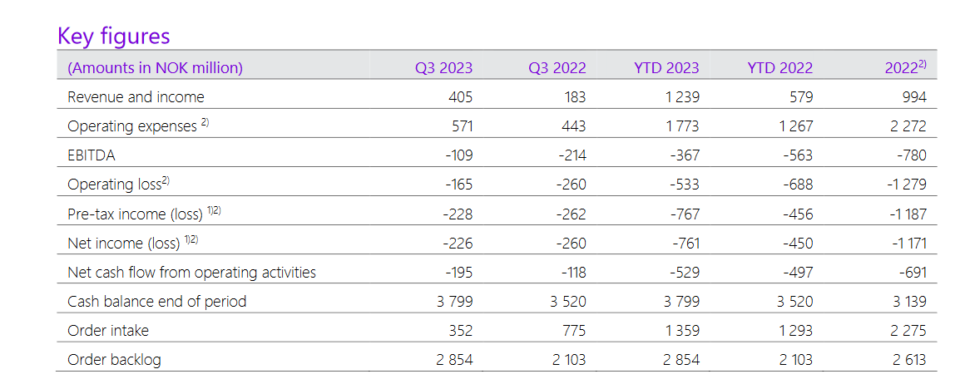Click the Q3 2023 column header

(x=443, y=68)
